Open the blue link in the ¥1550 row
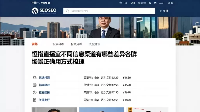This screenshot has height=112, width=200. tap(44, 78)
